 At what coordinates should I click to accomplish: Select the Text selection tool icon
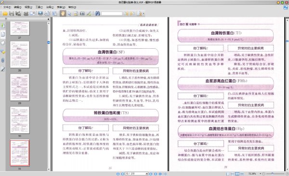[76, 14]
